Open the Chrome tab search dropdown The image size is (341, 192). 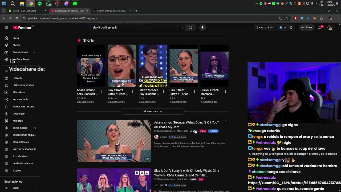[3, 11]
